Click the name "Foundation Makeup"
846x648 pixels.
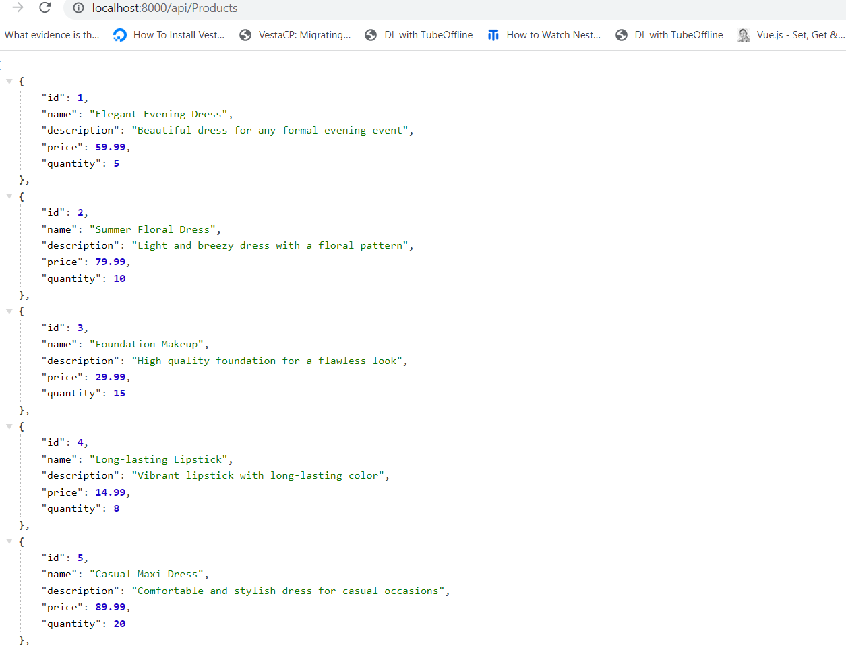146,344
